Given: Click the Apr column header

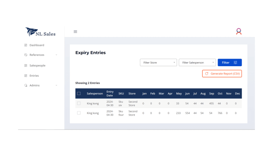Looking at the screenshot, I should tap(170, 93).
